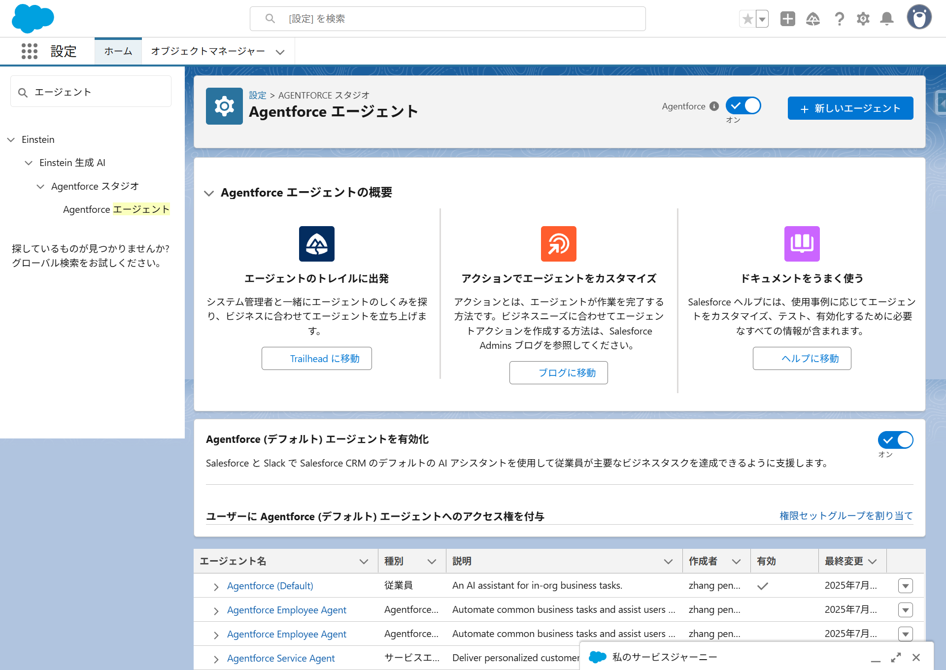Viewport: 946px width, 670px height.
Task: Open the App Launcher dots grid
Action: pos(30,51)
